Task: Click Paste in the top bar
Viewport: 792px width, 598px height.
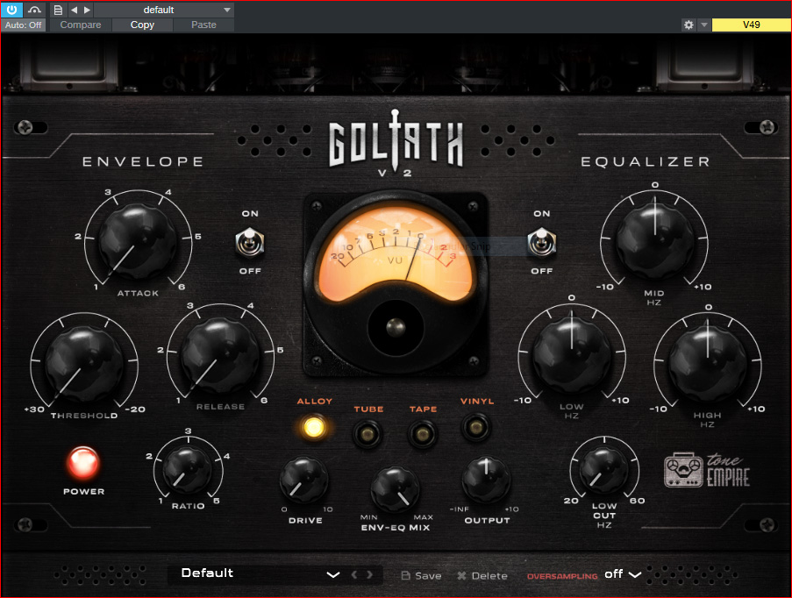Action: coord(203,25)
